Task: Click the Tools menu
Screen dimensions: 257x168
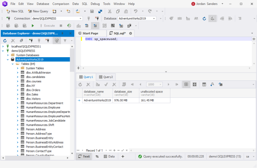Action: [x=107, y=4]
